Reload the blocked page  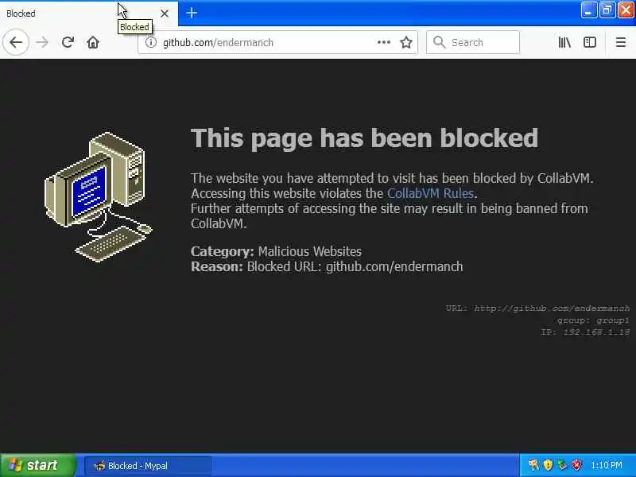click(x=68, y=42)
